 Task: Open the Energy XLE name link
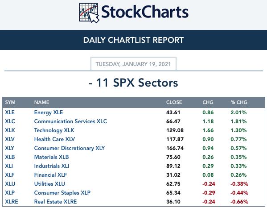coord(49,112)
